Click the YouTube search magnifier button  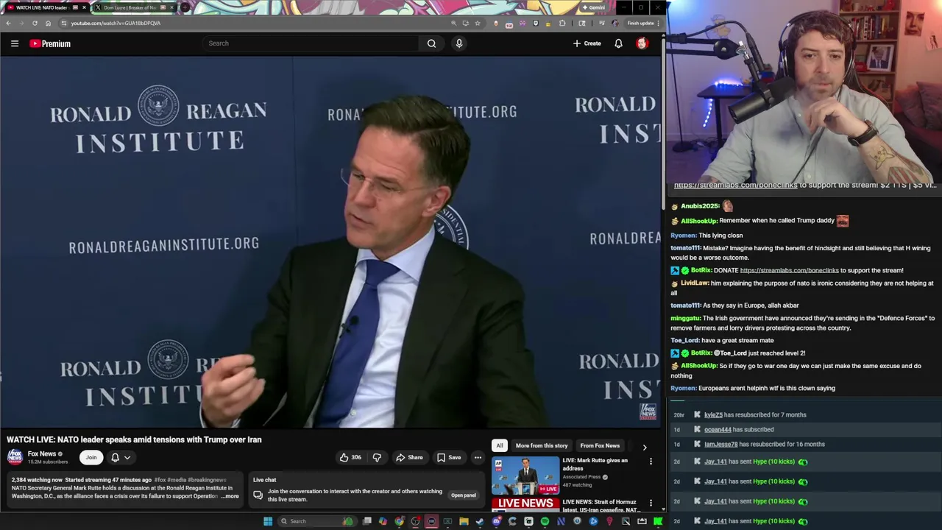[x=431, y=43]
